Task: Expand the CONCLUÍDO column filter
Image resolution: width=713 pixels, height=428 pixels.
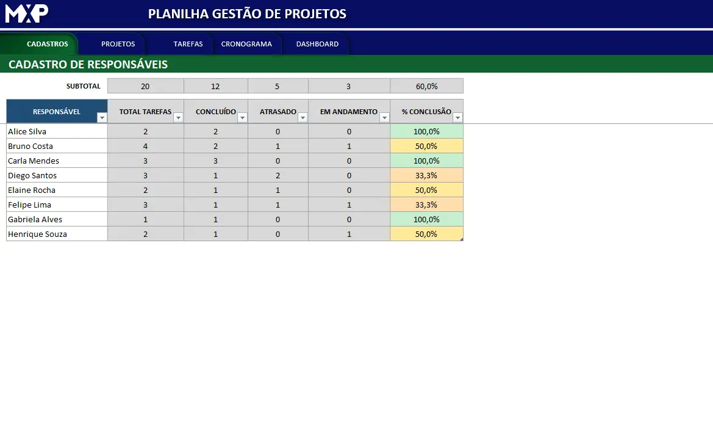Action: [242, 118]
